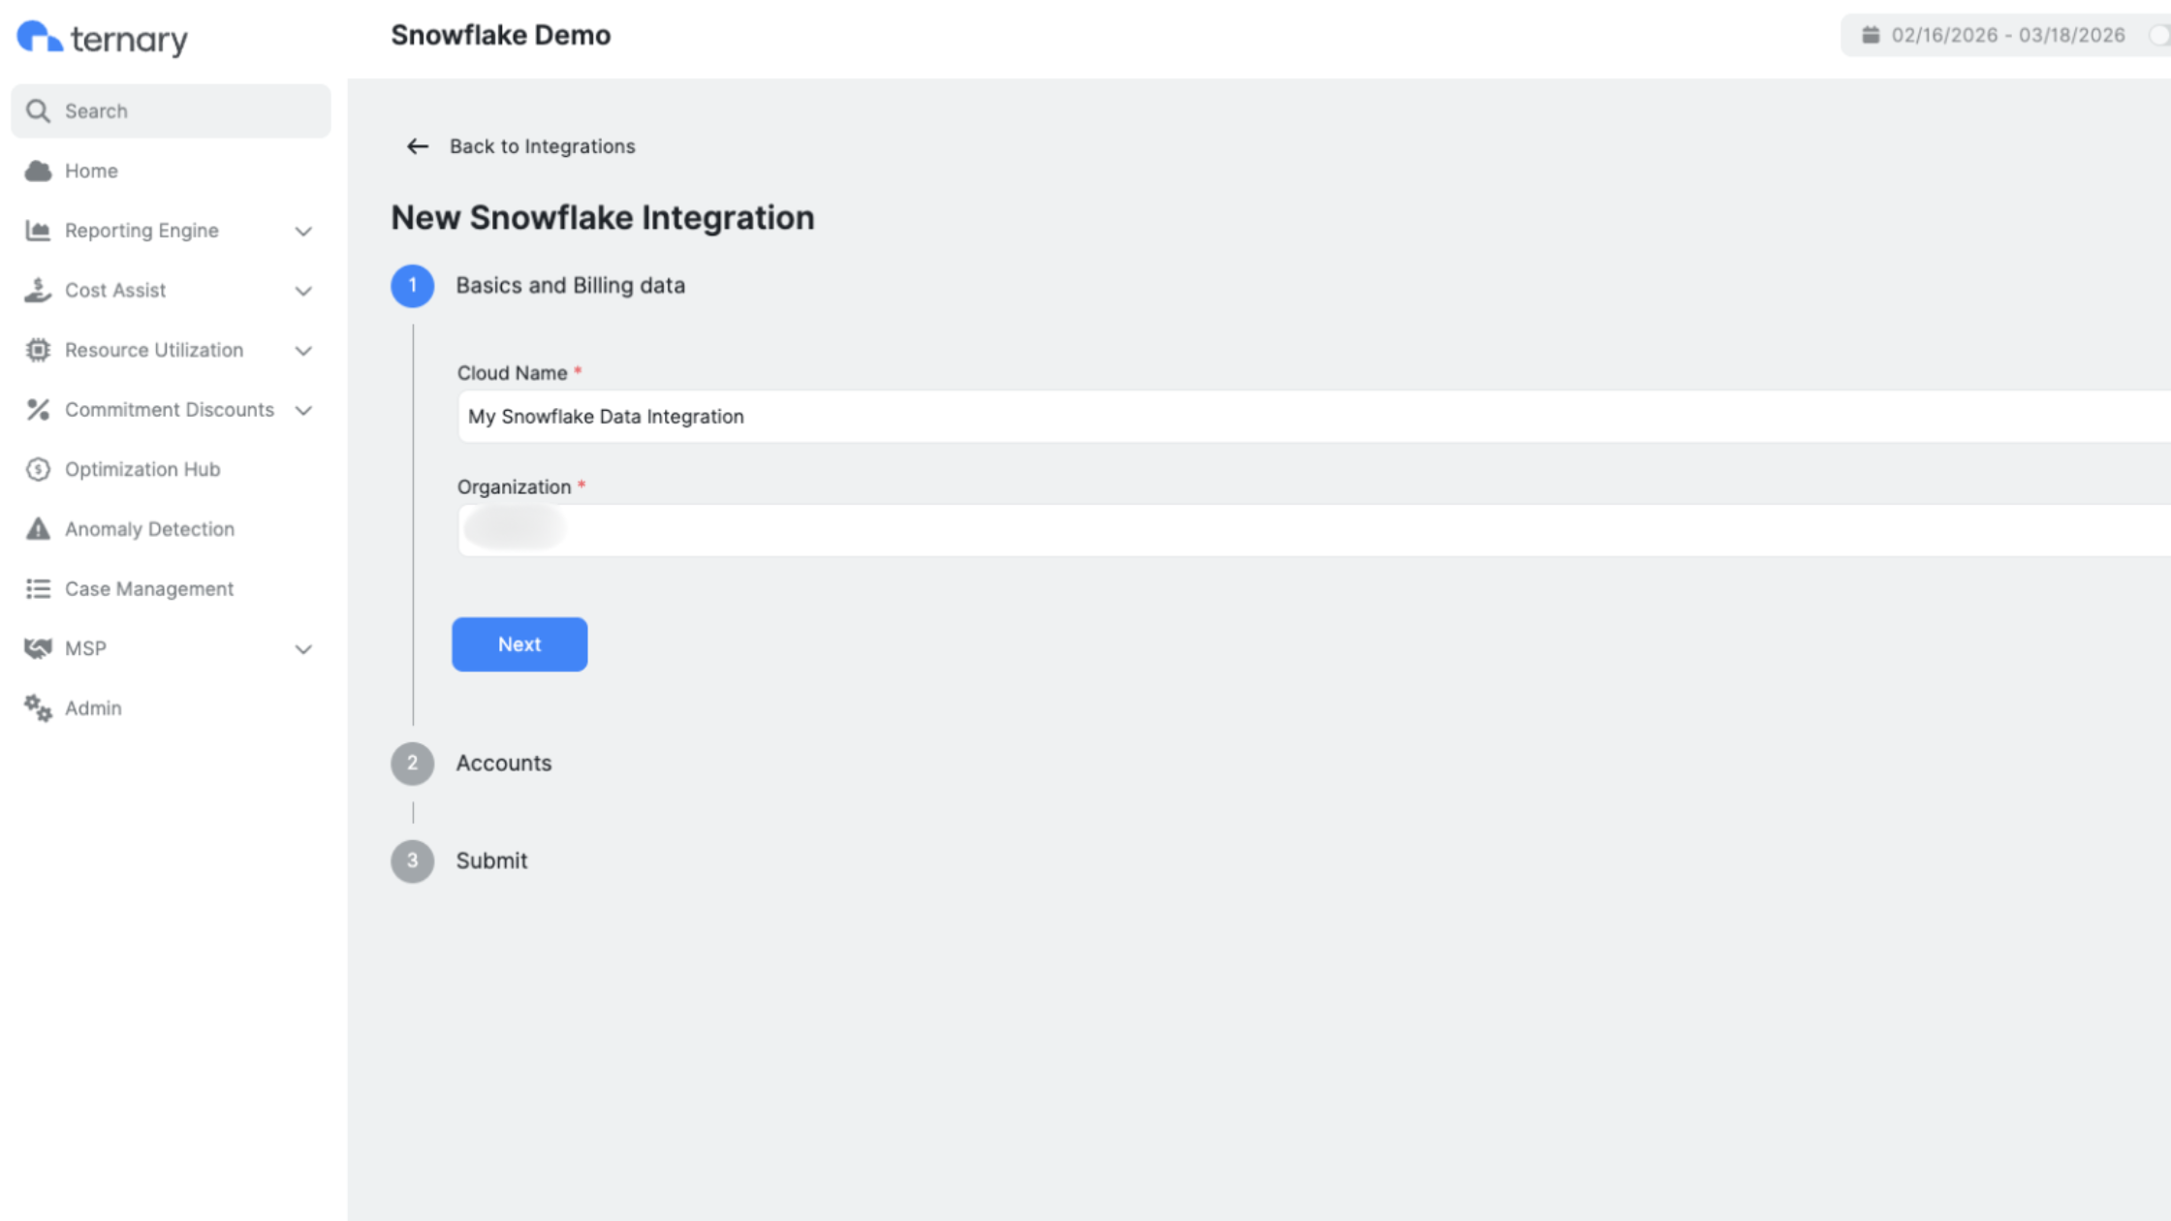Select the Accounts step

[503, 764]
